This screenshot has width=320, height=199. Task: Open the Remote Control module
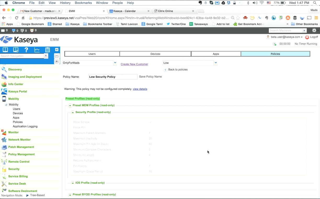[19, 162]
